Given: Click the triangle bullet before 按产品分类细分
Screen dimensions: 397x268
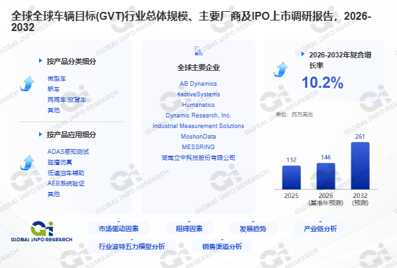Looking at the screenshot, I should pyautogui.click(x=40, y=61).
